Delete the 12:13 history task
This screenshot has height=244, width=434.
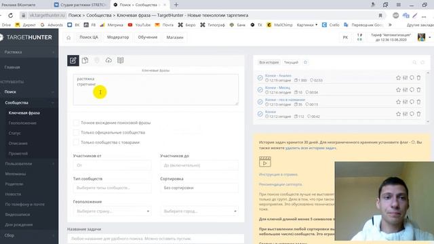418,102
